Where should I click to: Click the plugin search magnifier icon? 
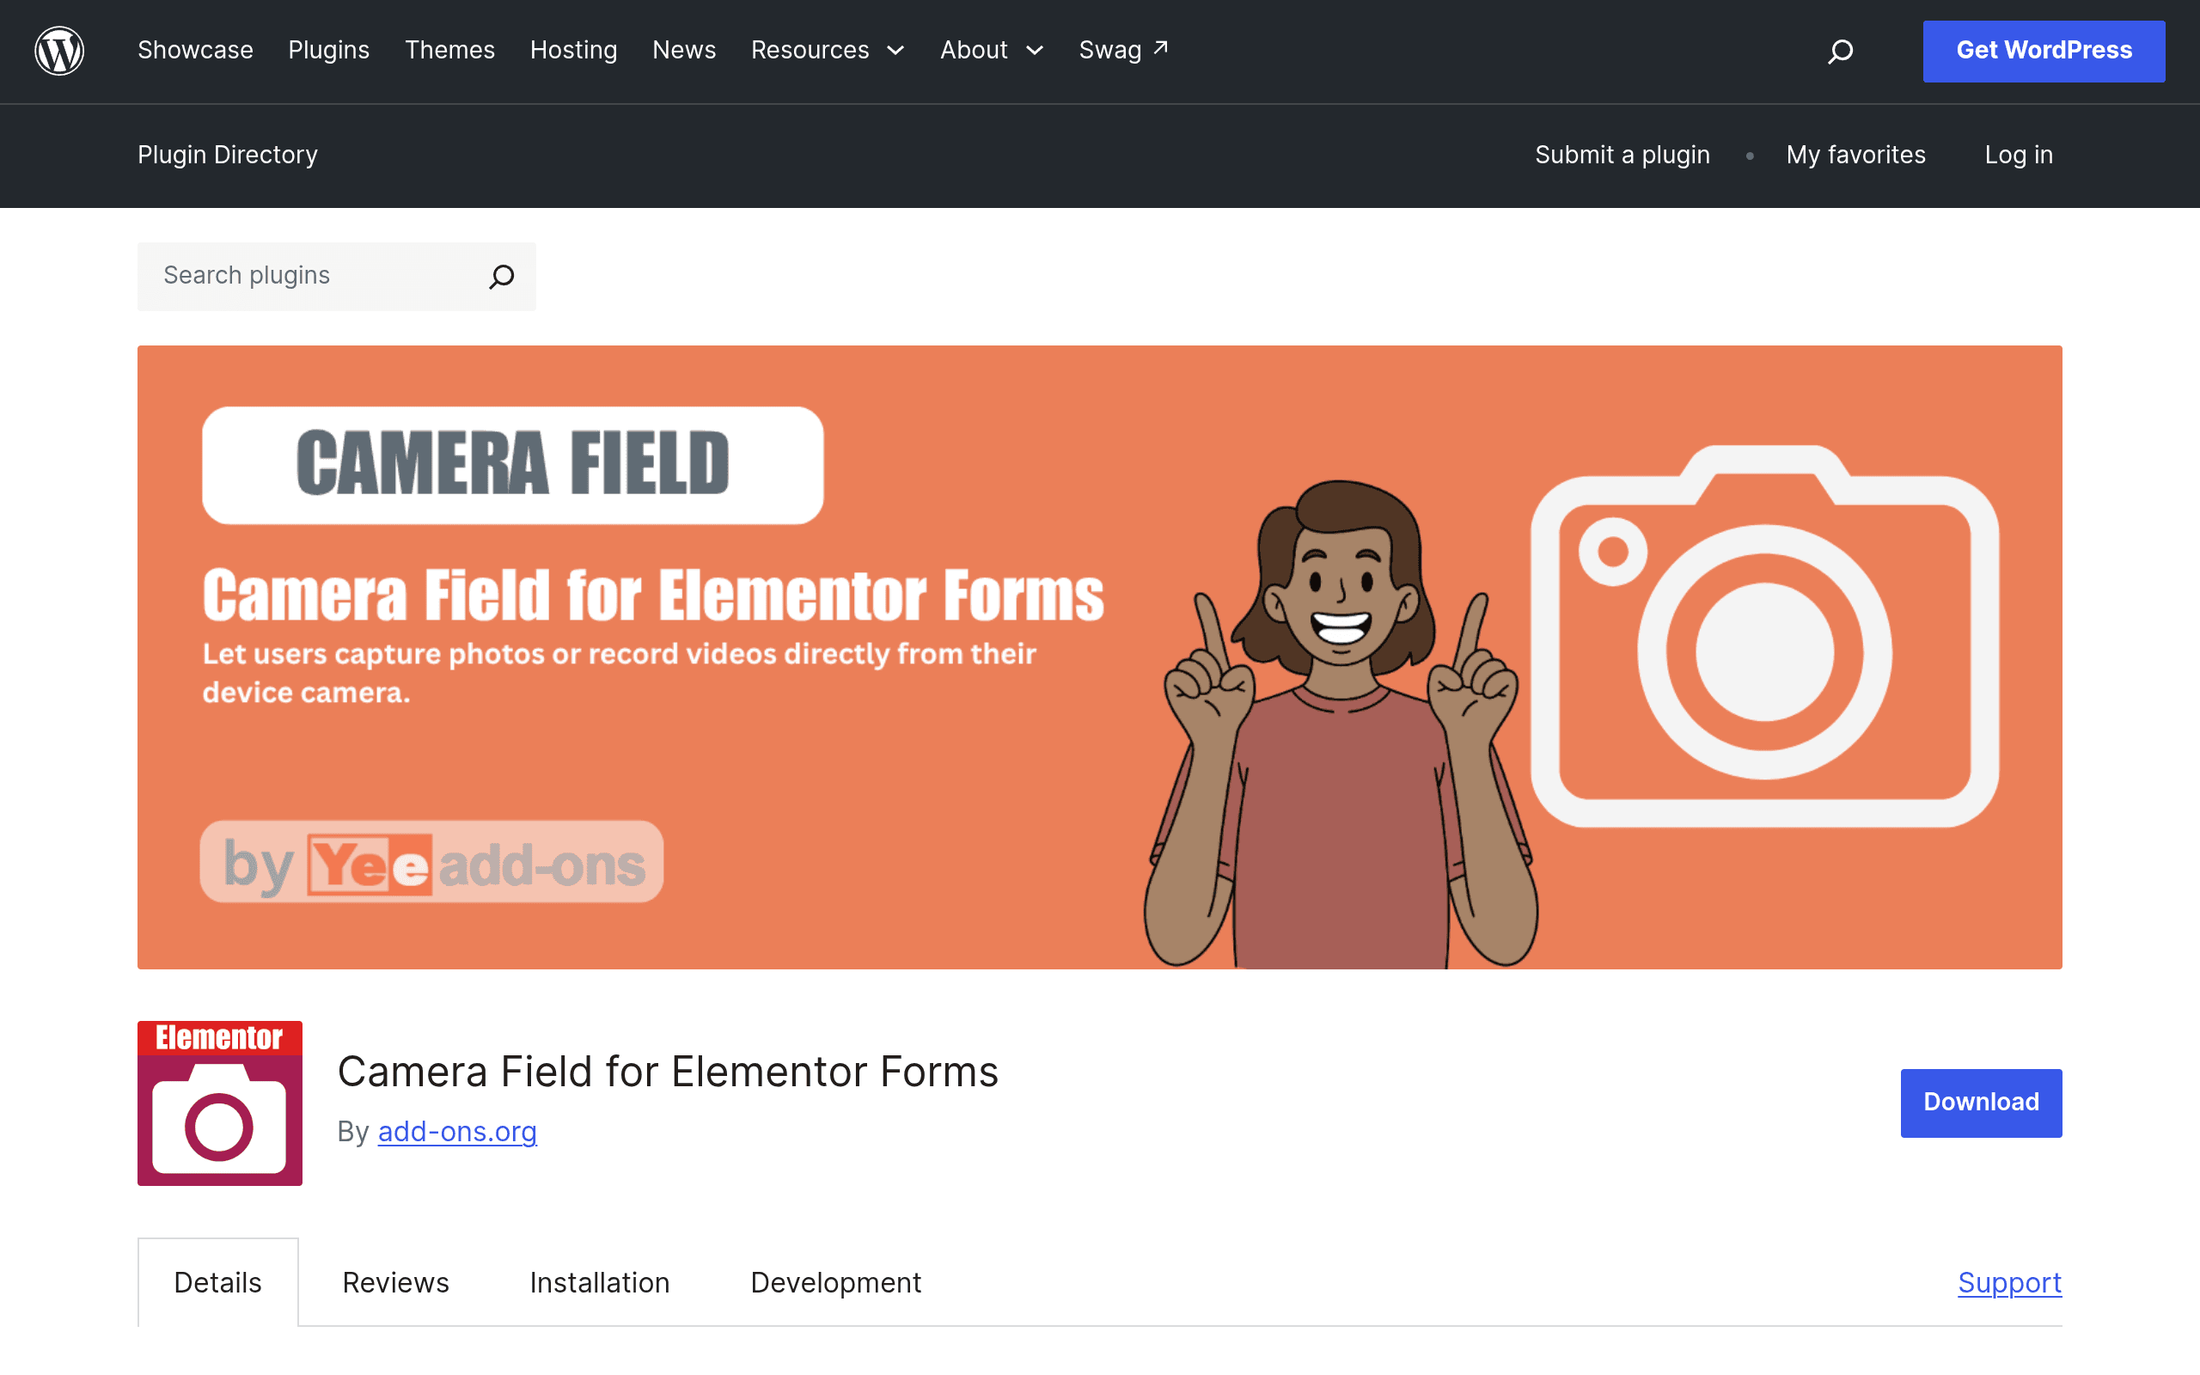click(x=501, y=277)
